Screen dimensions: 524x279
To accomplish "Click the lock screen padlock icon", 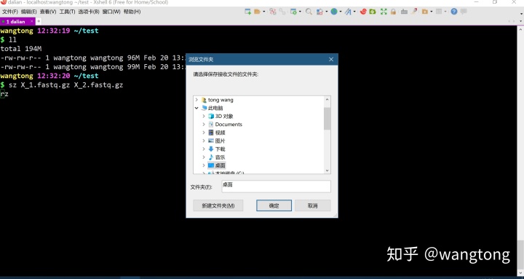I will click(x=393, y=12).
